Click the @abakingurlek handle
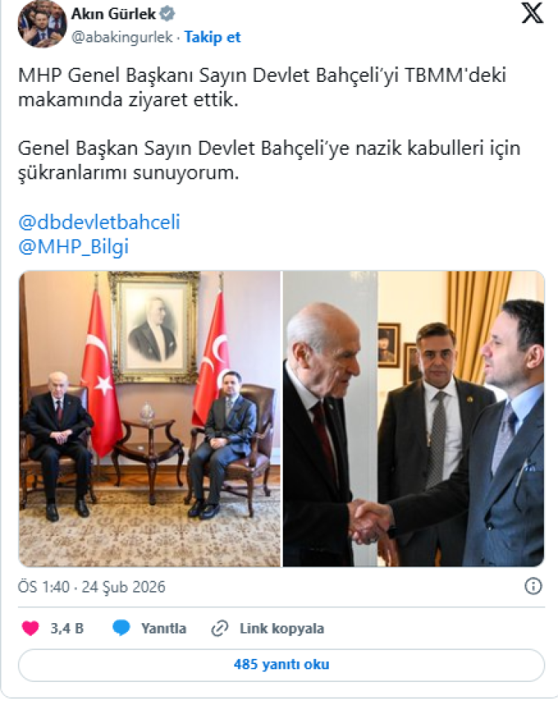 pos(122,37)
